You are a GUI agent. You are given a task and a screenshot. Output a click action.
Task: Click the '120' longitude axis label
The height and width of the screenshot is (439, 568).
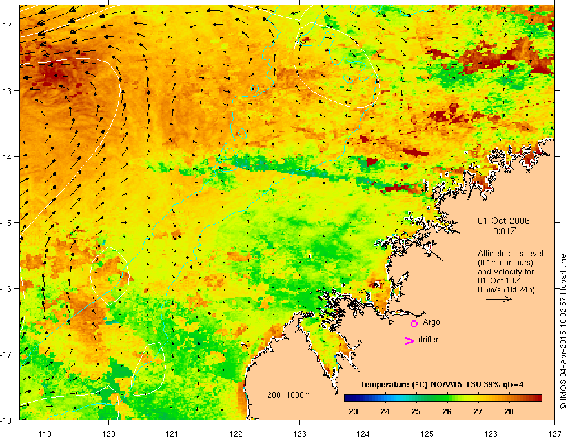[108, 434]
